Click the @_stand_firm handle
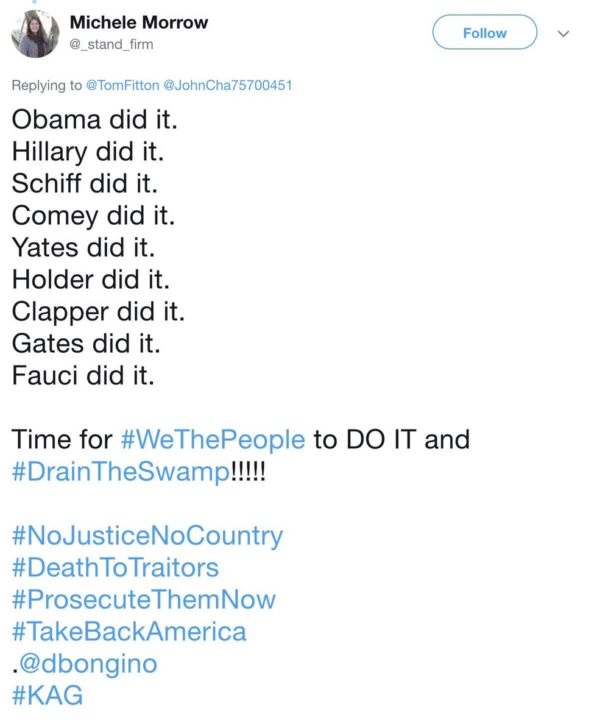This screenshot has width=597, height=722. coord(111,44)
